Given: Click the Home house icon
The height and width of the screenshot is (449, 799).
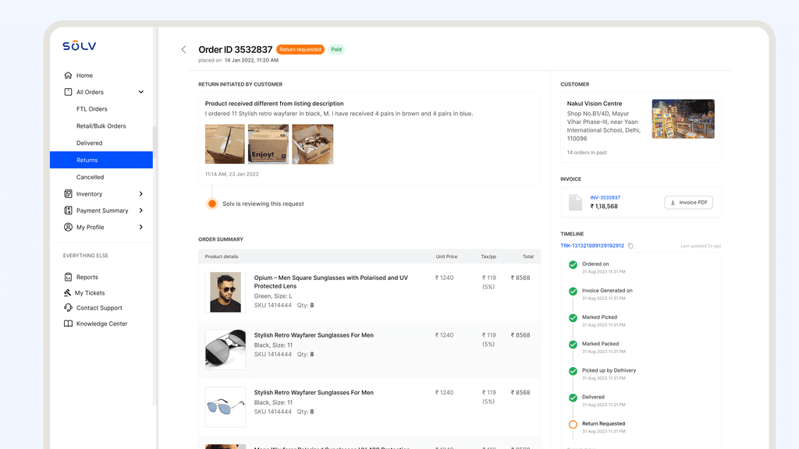Looking at the screenshot, I should coord(69,76).
